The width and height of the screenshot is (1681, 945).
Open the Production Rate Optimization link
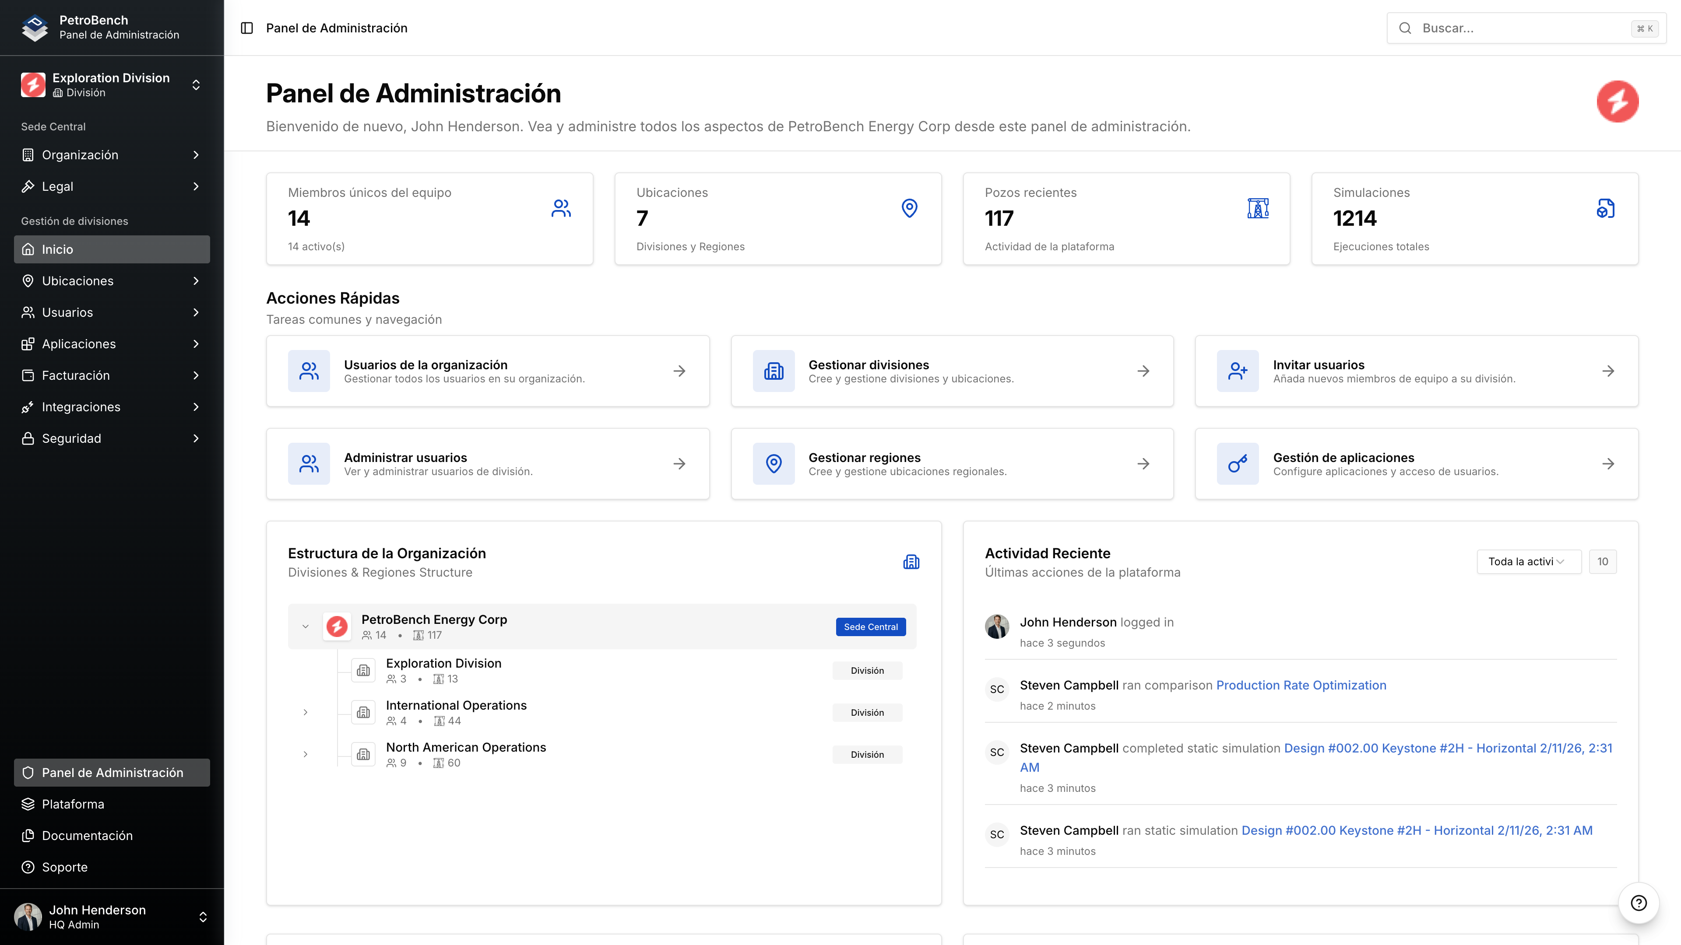[1301, 685]
